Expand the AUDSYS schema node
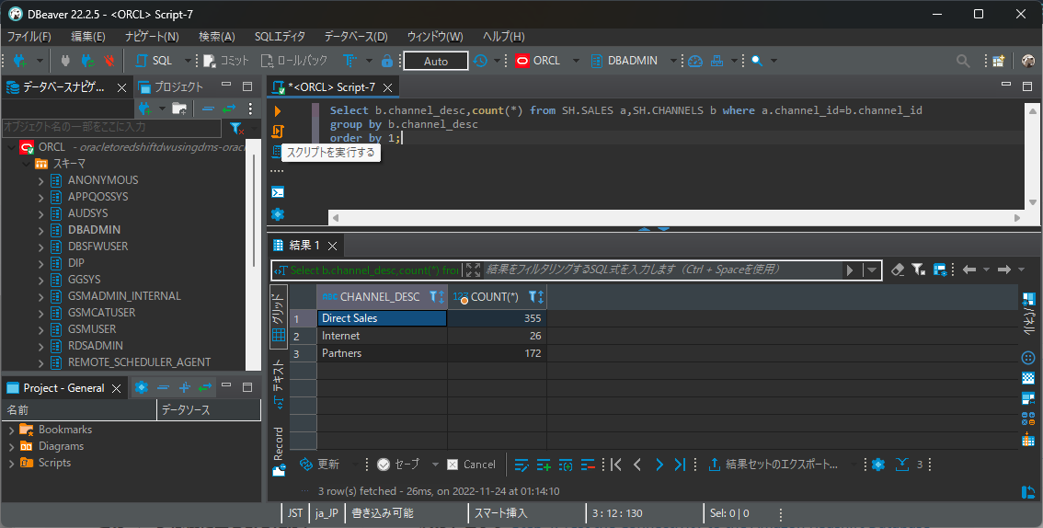The image size is (1043, 528). [40, 213]
